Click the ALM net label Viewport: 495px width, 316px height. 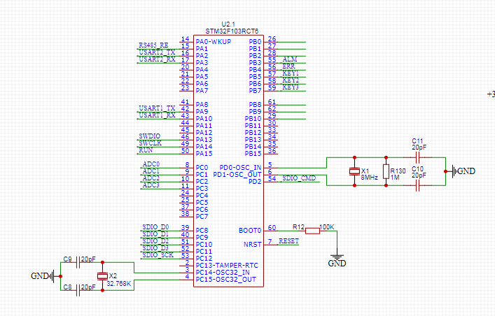290,59
